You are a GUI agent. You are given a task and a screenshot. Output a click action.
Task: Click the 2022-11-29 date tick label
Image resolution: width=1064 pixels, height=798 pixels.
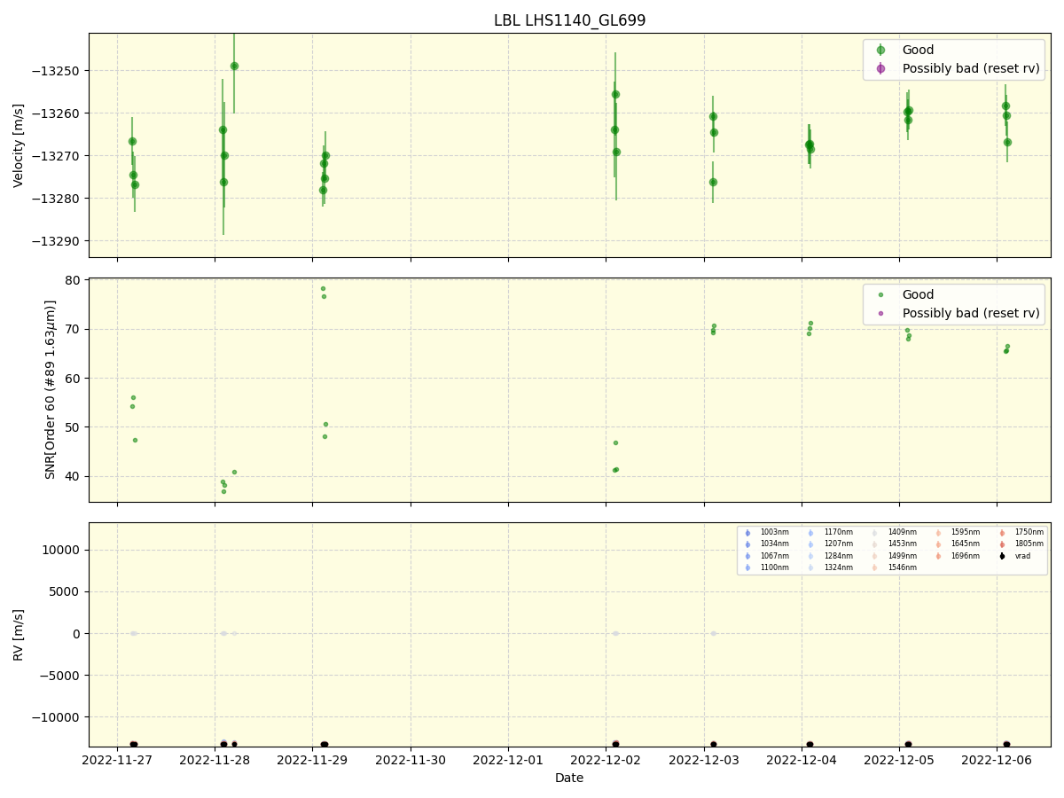point(312,761)
